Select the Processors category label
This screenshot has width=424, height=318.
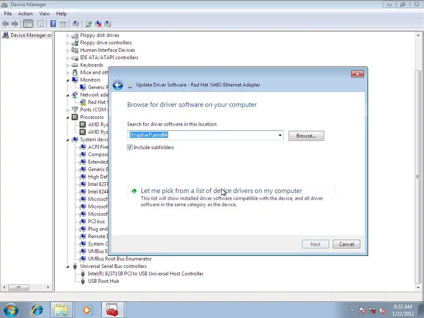[92, 117]
